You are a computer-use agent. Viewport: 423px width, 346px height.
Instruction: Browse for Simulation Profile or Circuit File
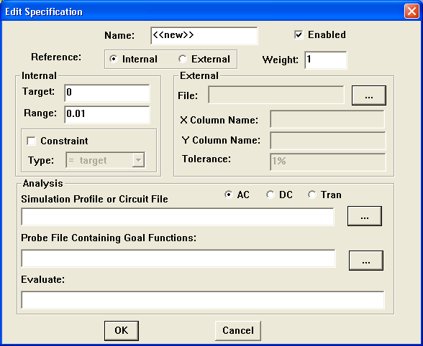(x=365, y=216)
